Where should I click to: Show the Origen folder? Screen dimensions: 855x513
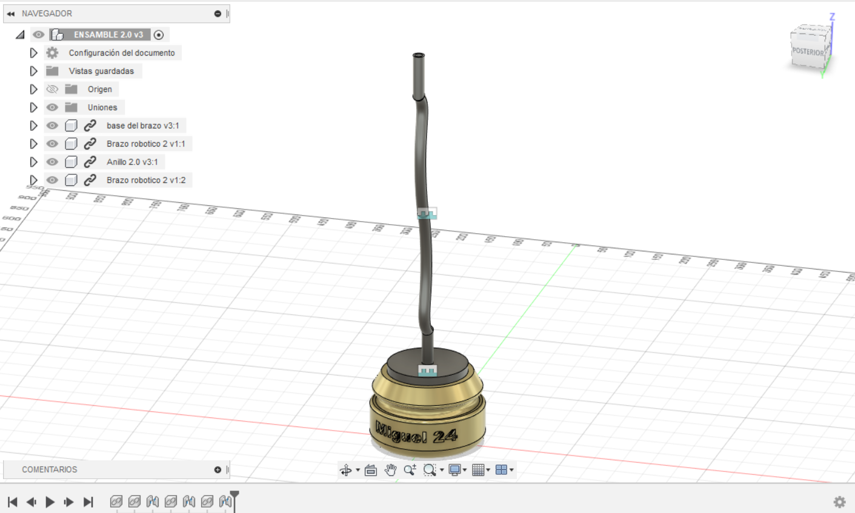click(52, 89)
